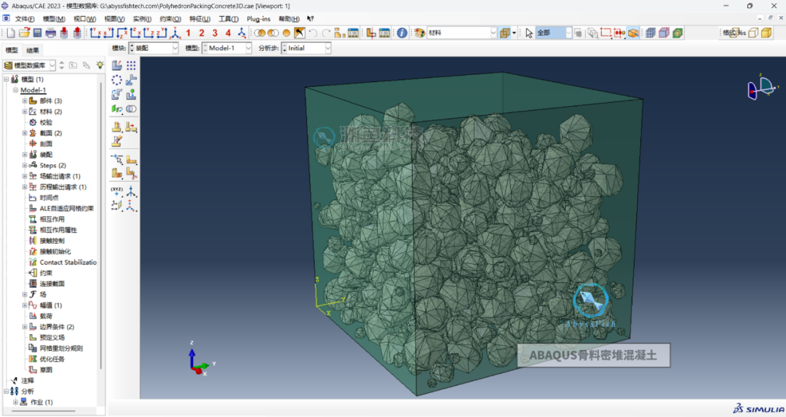
Task: Open the color code 材料 dropdown
Action: pyautogui.click(x=461, y=33)
